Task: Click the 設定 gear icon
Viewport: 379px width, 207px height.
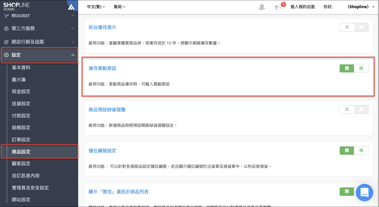Action: pyautogui.click(x=6, y=55)
